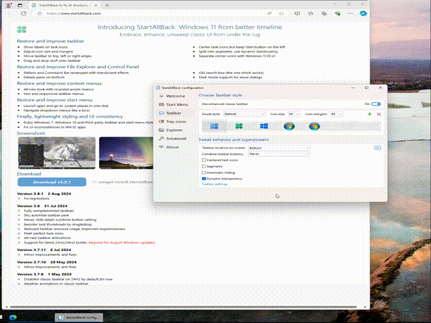Open the white horse screenshot thumbnail
This screenshot has height=323, width=431.
[x=57, y=153]
